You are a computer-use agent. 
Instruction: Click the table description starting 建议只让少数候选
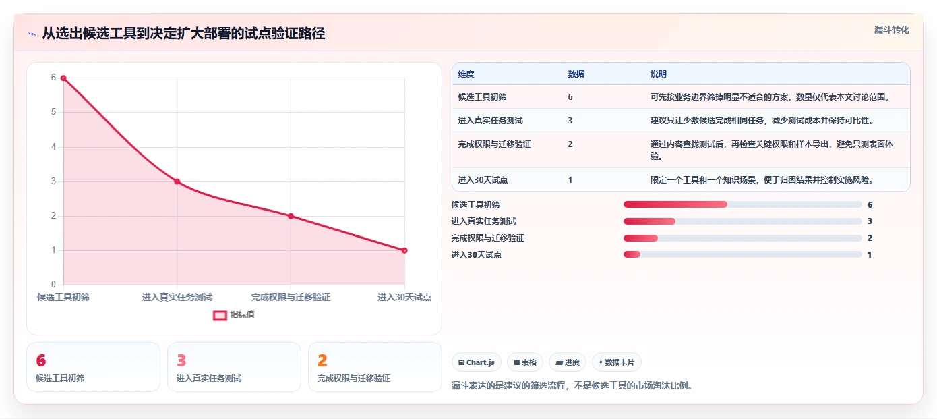(x=762, y=121)
